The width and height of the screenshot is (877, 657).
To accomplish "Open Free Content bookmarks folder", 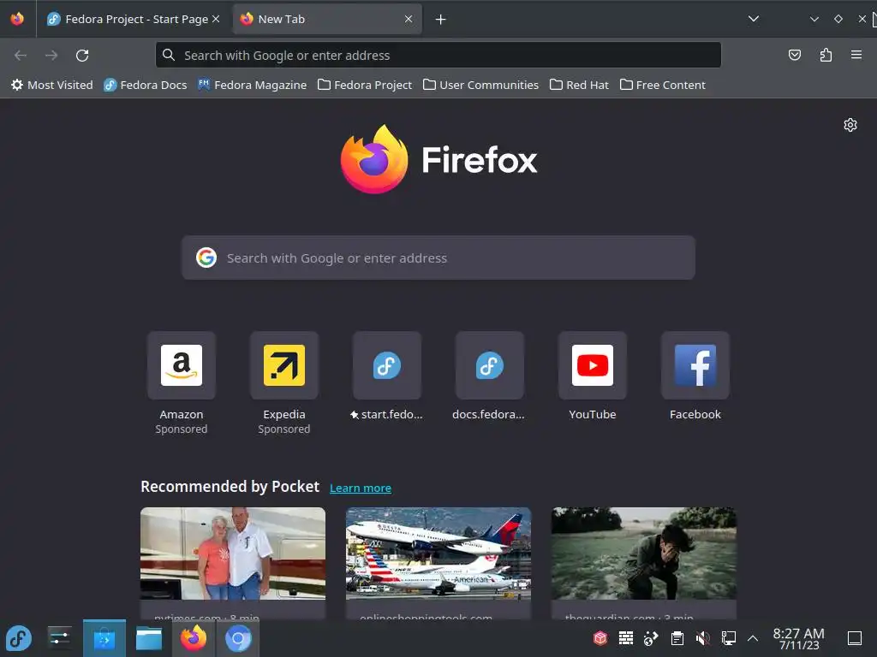I will point(663,85).
